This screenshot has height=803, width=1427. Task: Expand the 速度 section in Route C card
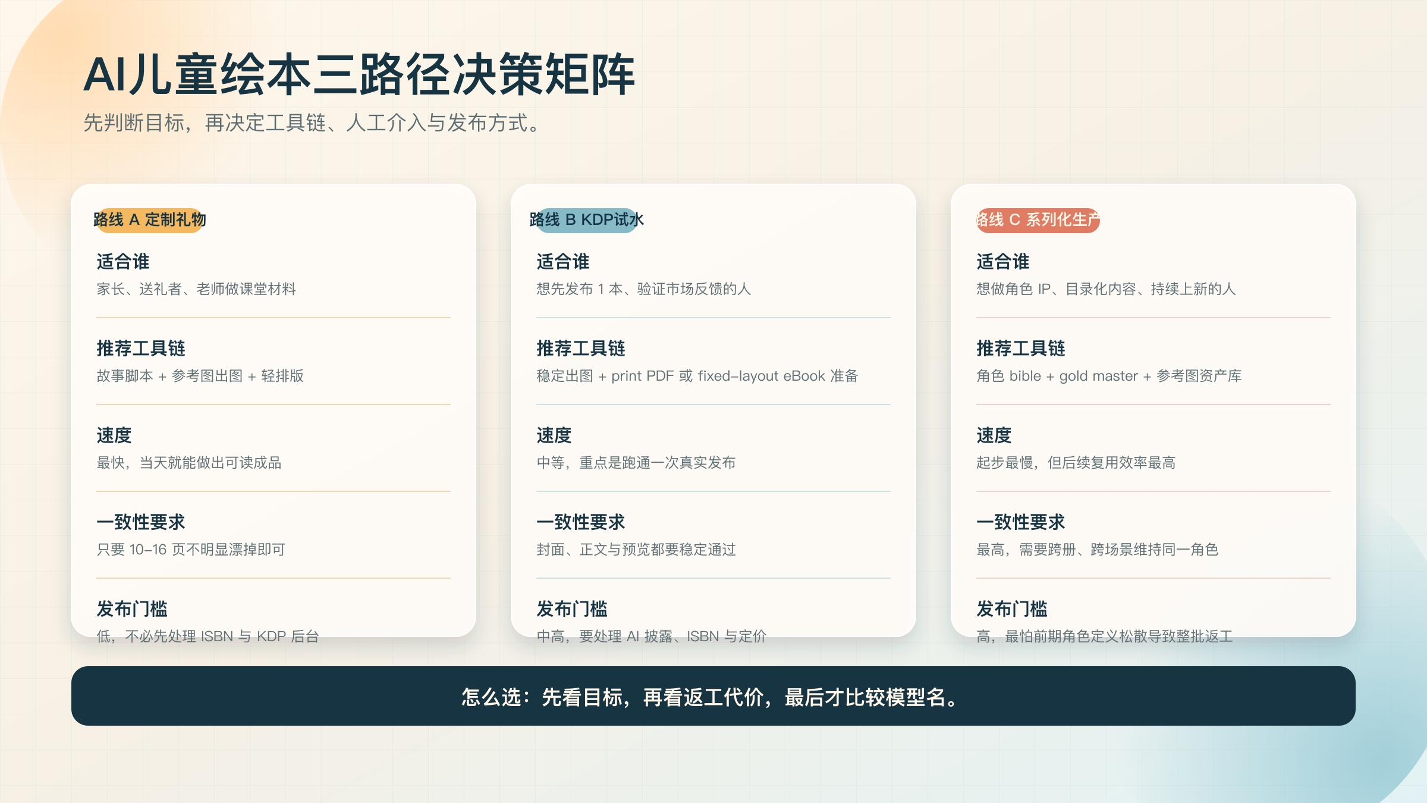click(994, 435)
